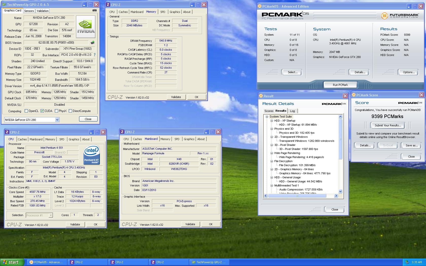Click the scroll down arrow in Result Details
The image size is (426, 266).
pyautogui.click(x=341, y=192)
